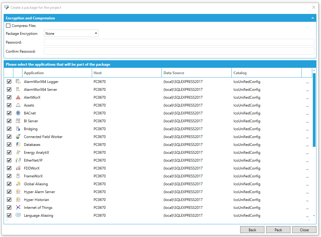Click the Language Aliasing icon
Image resolution: width=321 pixels, height=237 pixels.
pos(18,215)
